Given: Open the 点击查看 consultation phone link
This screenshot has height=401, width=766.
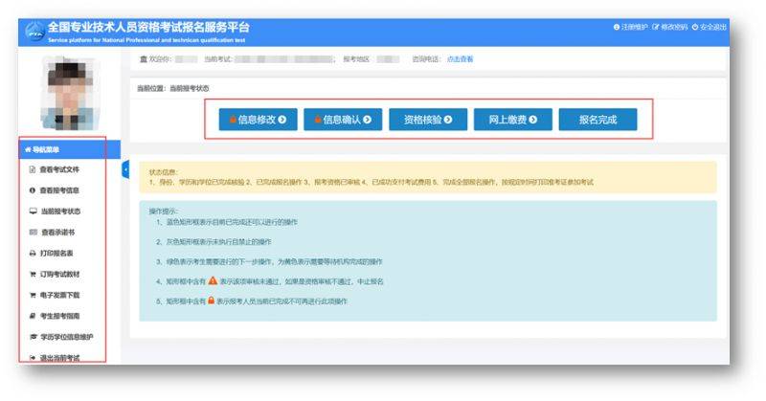Looking at the screenshot, I should click(x=461, y=59).
